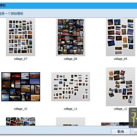The height and width of the screenshot is (137, 137).
Task: Click the collage_12 label text
Action: pyautogui.click(x=121, y=109)
